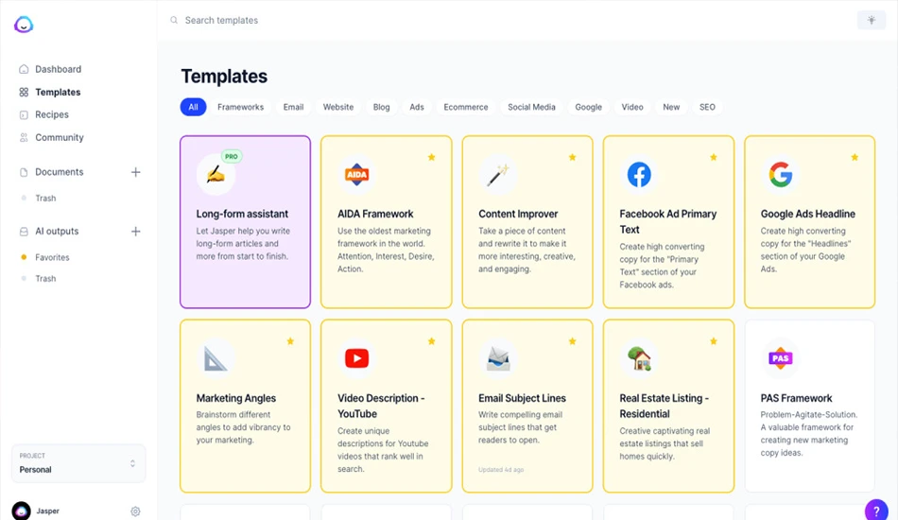
Task: Click the AIDA Framework template icon
Action: pos(356,175)
